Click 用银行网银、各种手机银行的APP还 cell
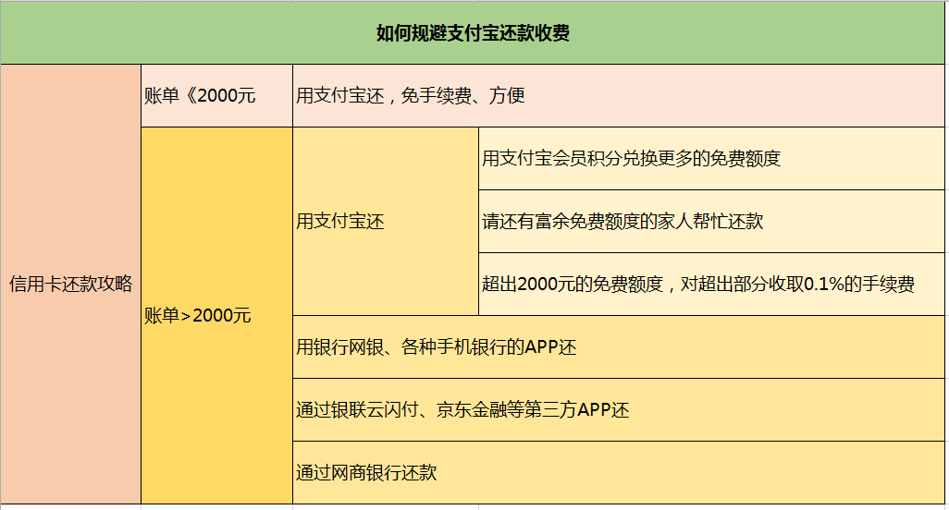Image resolution: width=949 pixels, height=510 pixels. click(x=619, y=346)
